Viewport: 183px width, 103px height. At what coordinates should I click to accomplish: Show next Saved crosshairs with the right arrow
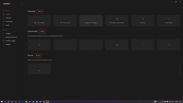pyautogui.click(x=180, y=69)
